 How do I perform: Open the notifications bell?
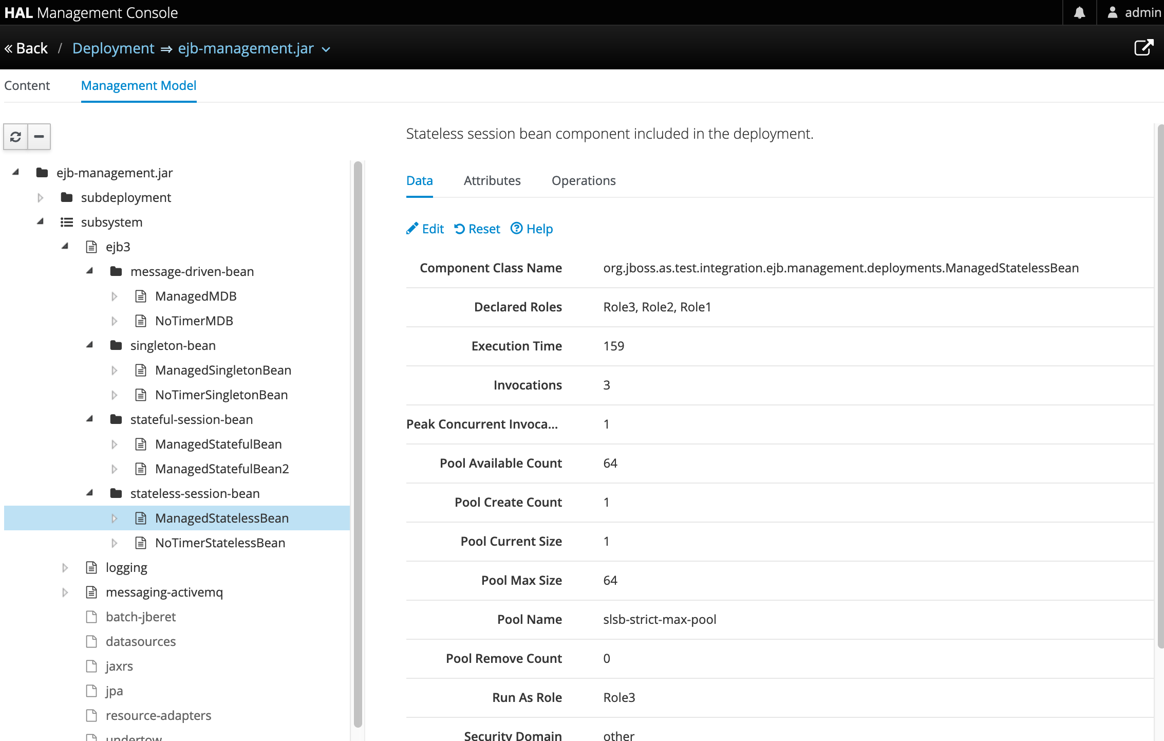point(1079,12)
